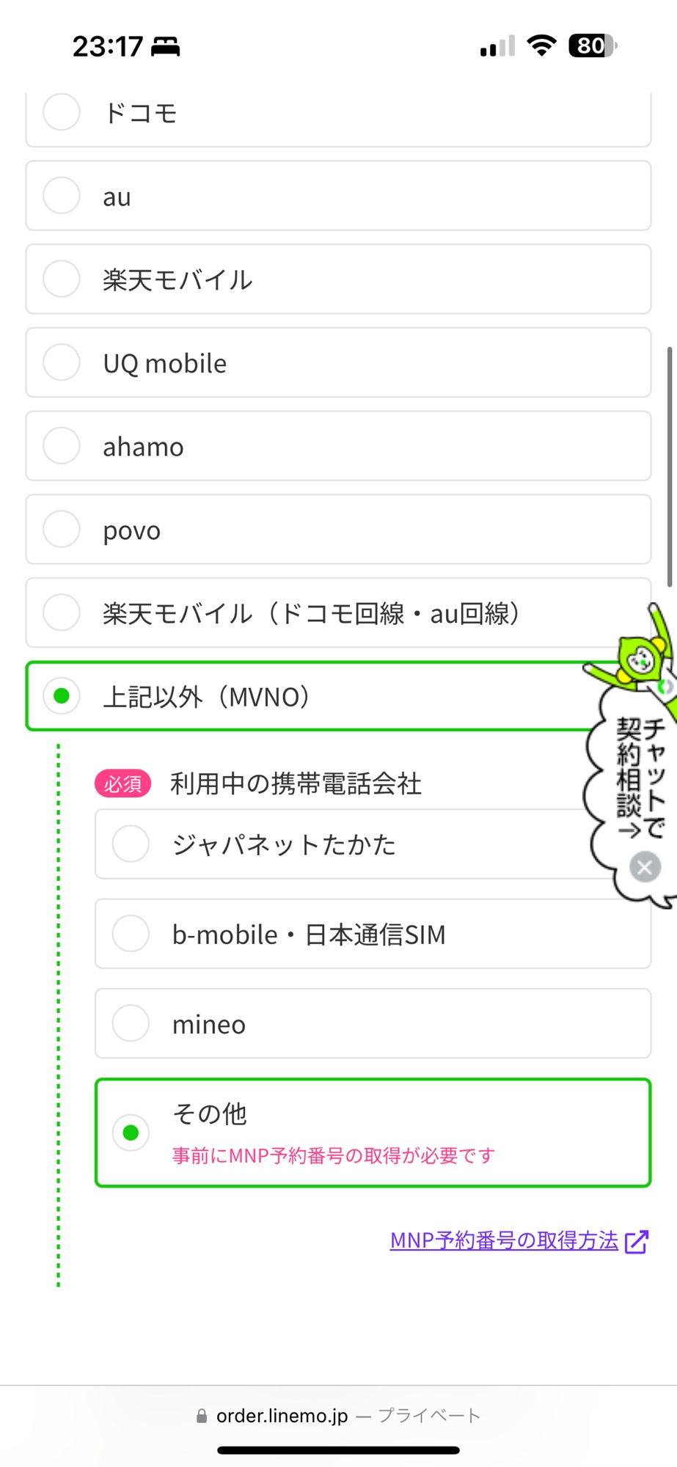Select ジャパネットたかた as carrier
Image resolution: width=677 pixels, height=1467 pixels.
click(131, 844)
